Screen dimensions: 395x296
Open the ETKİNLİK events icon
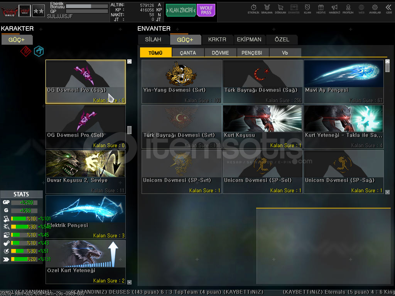click(x=253, y=9)
